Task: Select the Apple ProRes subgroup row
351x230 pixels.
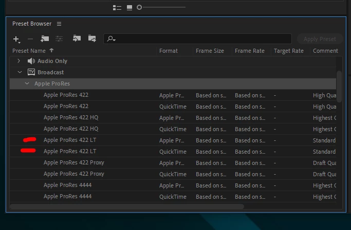Action: [x=173, y=83]
